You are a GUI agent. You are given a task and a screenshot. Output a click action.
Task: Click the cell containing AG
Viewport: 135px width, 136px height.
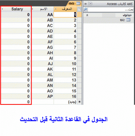(x=43, y=47)
